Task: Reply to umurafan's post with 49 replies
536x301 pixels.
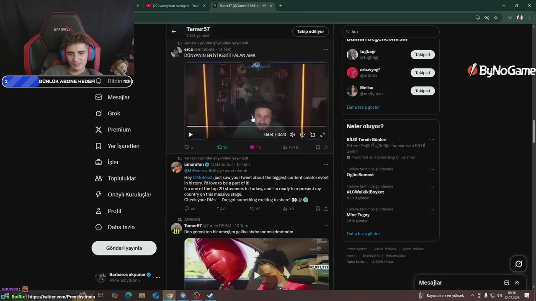Action: [190, 209]
